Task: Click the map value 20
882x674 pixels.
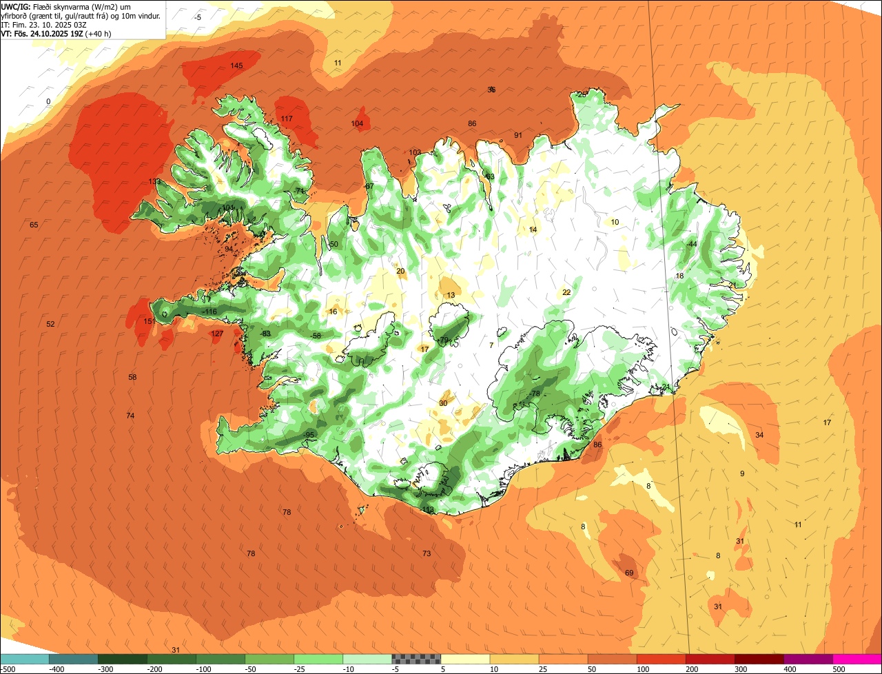Action: tap(400, 272)
